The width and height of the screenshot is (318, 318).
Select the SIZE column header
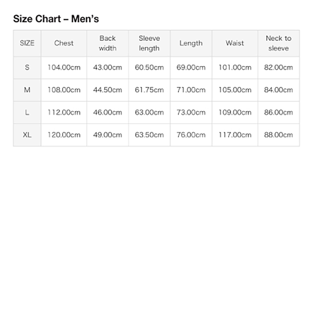coord(27,43)
